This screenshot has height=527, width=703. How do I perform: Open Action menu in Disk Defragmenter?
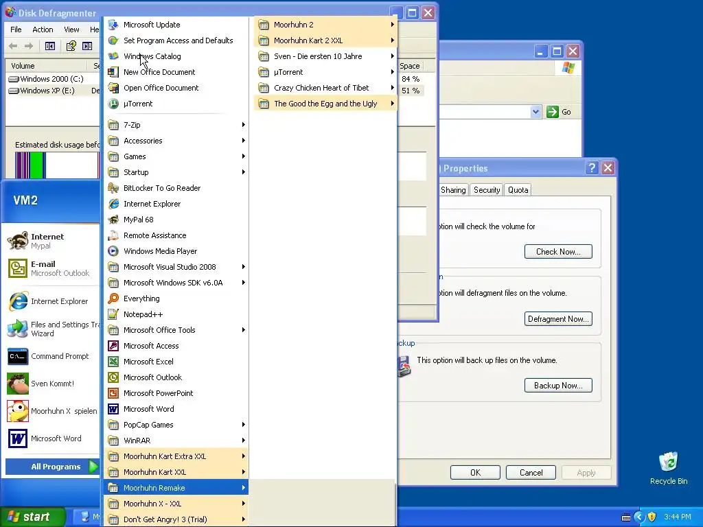(43, 30)
